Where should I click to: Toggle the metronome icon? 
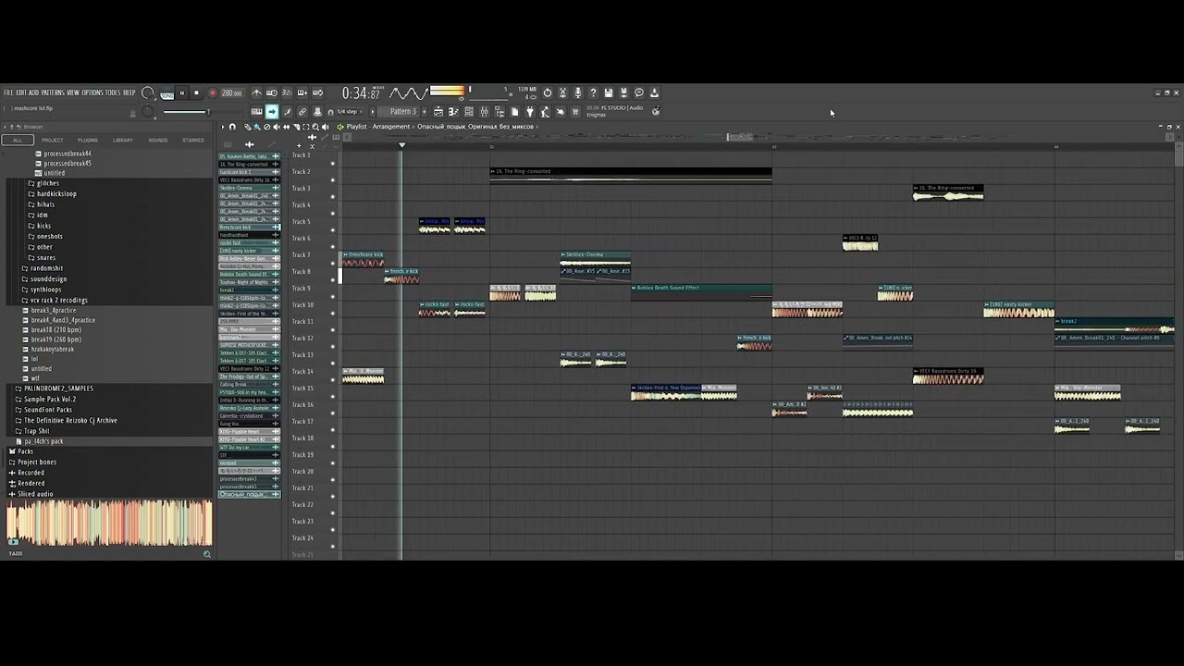(257, 92)
